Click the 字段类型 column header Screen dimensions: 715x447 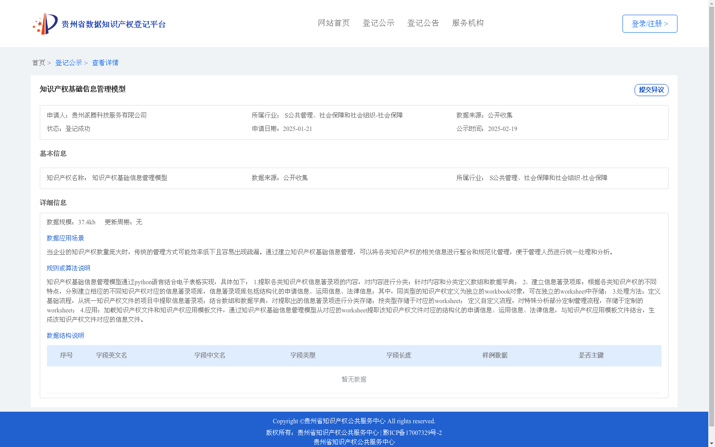tap(303, 355)
